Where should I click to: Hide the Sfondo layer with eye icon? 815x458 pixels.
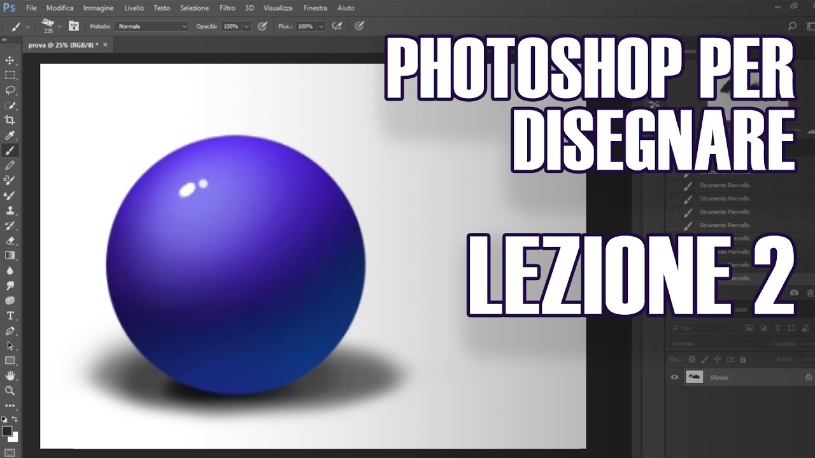(x=675, y=377)
